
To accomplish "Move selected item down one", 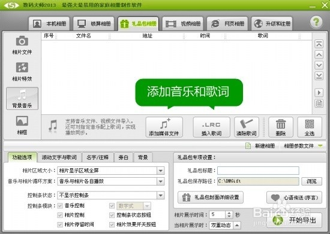I will click(x=319, y=65).
